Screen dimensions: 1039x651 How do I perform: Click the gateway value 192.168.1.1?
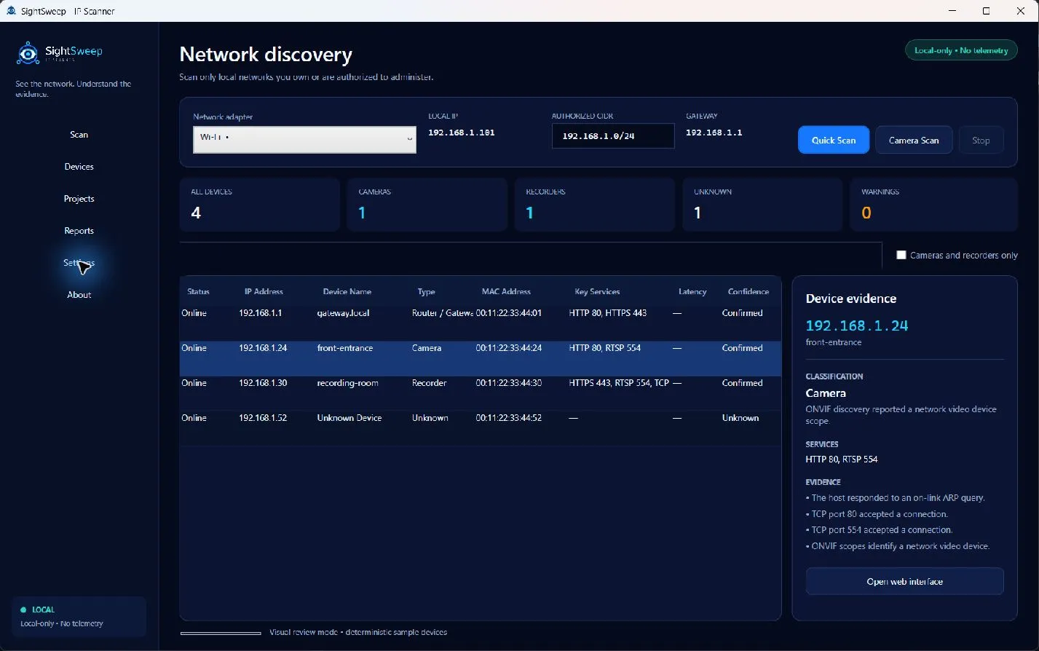point(714,133)
